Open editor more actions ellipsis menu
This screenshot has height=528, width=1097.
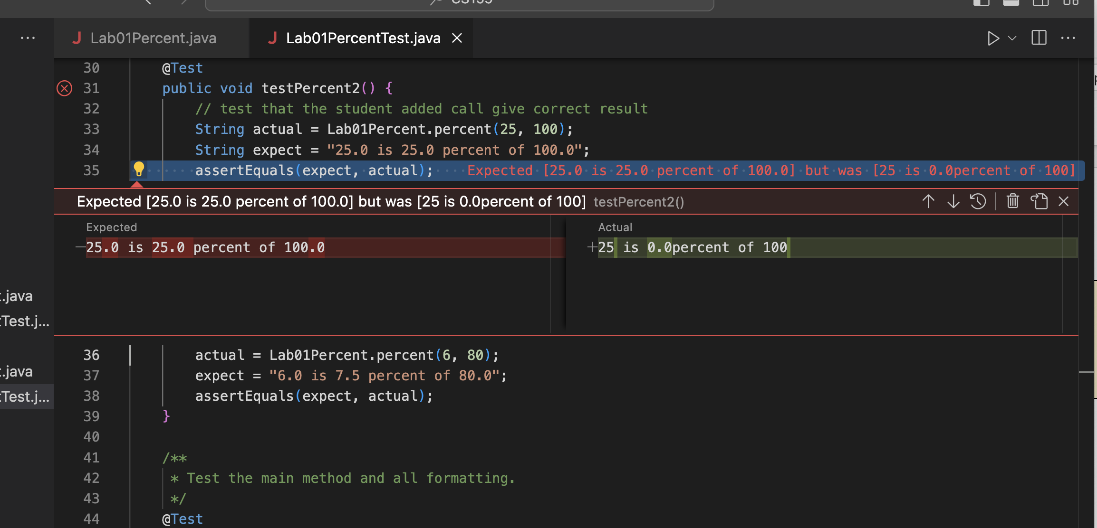pos(1068,38)
